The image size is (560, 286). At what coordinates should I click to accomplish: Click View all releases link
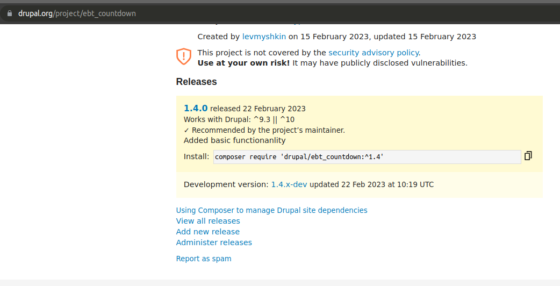tap(208, 220)
